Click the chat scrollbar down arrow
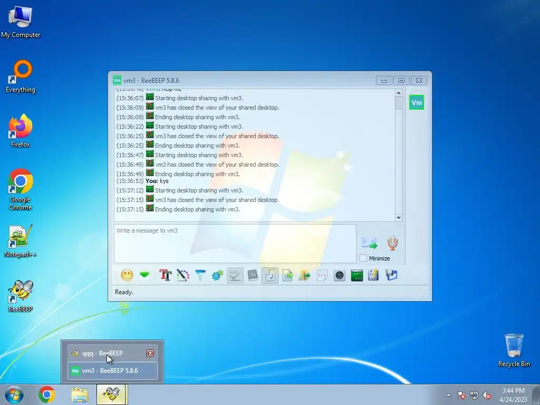Viewport: 540px width, 405px height. pyautogui.click(x=399, y=218)
